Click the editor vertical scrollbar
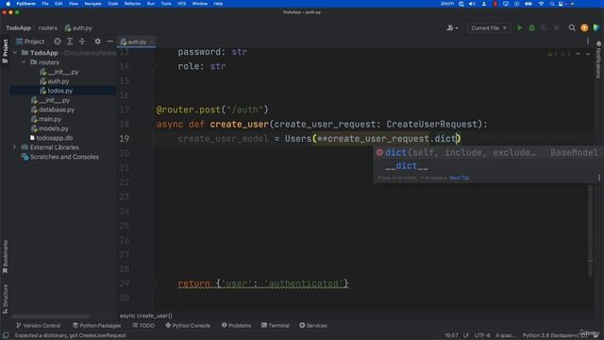This screenshot has height=340, width=604. [x=590, y=230]
